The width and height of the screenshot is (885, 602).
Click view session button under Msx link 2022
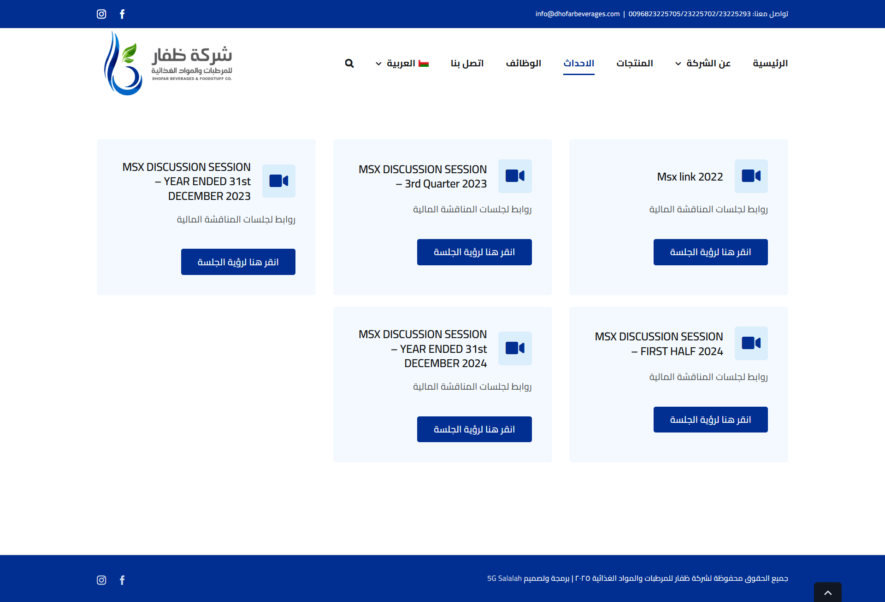[x=710, y=252]
